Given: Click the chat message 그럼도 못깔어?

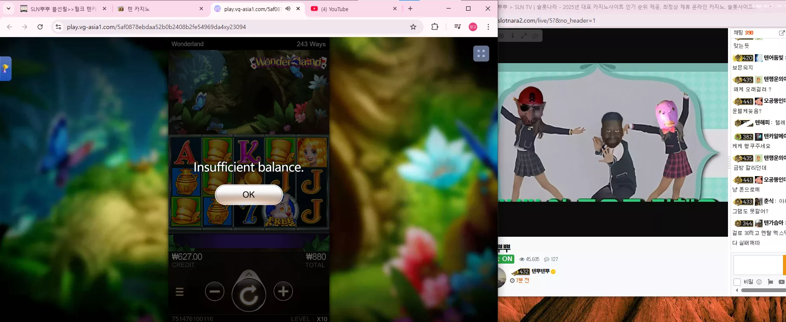Looking at the screenshot, I should tap(750, 211).
